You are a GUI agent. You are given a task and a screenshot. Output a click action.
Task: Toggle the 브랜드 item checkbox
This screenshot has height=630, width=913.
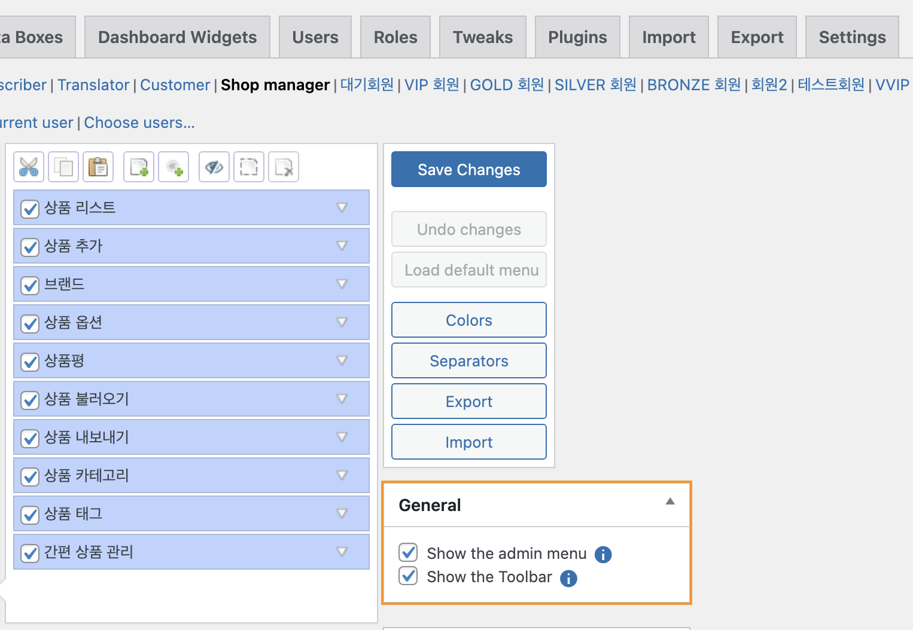(30, 285)
